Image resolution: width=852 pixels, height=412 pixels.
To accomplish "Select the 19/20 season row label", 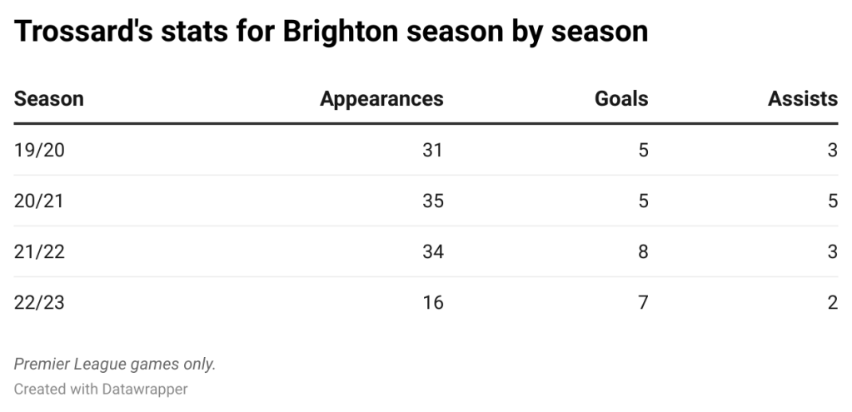I will (x=39, y=150).
